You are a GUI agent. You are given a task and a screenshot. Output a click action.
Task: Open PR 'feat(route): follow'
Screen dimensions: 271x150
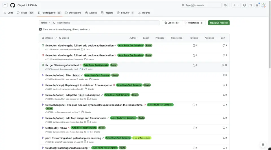pyautogui.click(x=56, y=128)
